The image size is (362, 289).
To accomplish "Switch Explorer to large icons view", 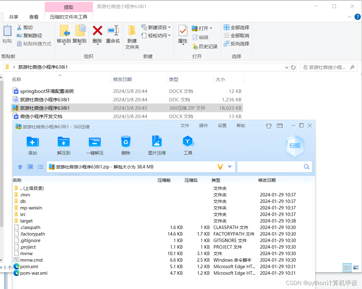I will tap(356, 268).
